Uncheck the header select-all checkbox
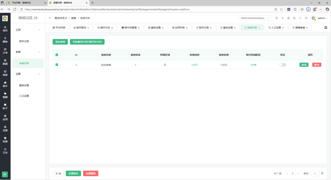 coord(57,55)
